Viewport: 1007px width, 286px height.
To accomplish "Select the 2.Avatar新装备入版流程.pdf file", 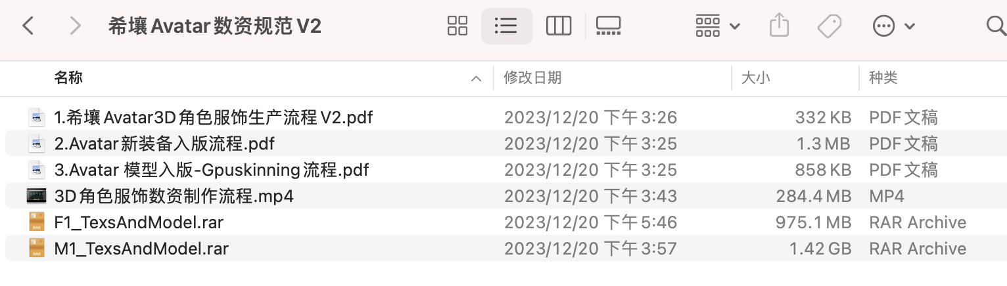I will (x=164, y=144).
